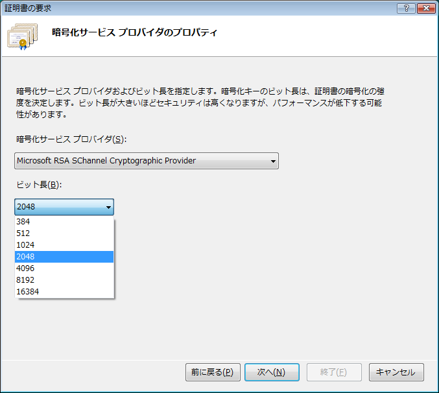Click Microsoft RSA SChannel provider text
The image size is (439, 393).
[x=106, y=161]
